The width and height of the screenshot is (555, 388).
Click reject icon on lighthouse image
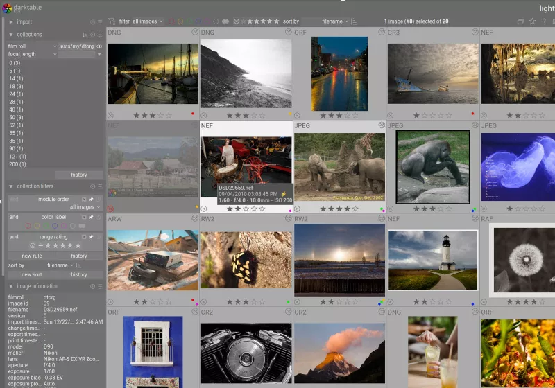pyautogui.click(x=391, y=302)
